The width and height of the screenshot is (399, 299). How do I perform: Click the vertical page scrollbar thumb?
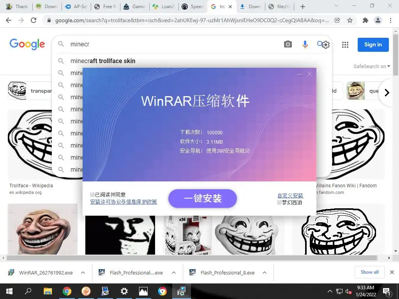pyautogui.click(x=395, y=55)
